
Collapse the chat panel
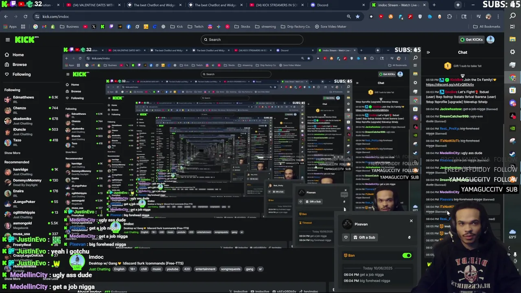(428, 52)
